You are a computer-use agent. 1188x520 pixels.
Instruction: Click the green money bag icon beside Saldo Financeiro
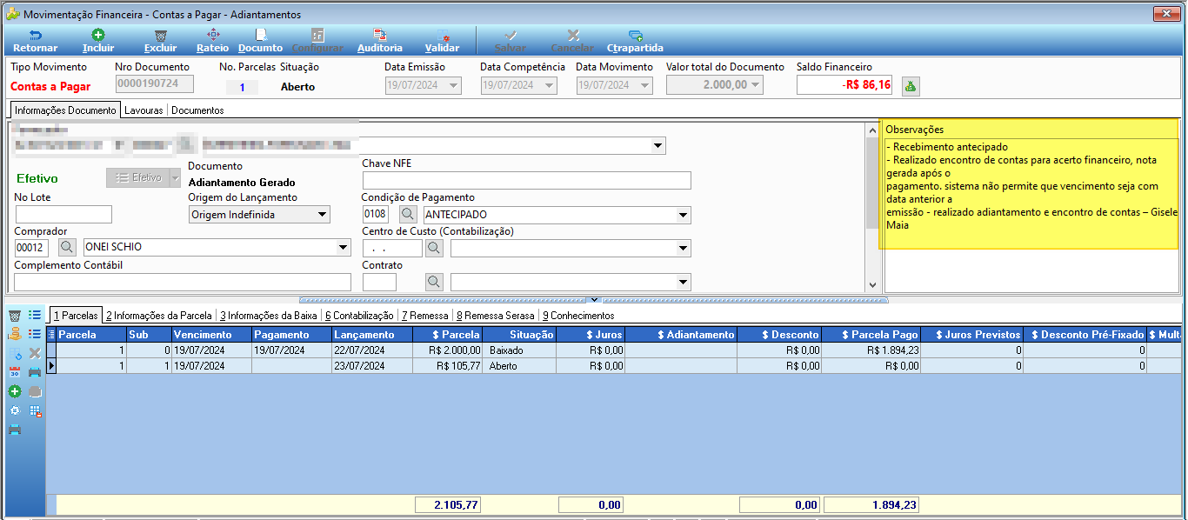point(911,85)
